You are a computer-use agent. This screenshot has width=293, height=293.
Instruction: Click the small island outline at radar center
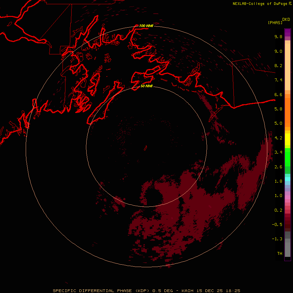pos(146,148)
